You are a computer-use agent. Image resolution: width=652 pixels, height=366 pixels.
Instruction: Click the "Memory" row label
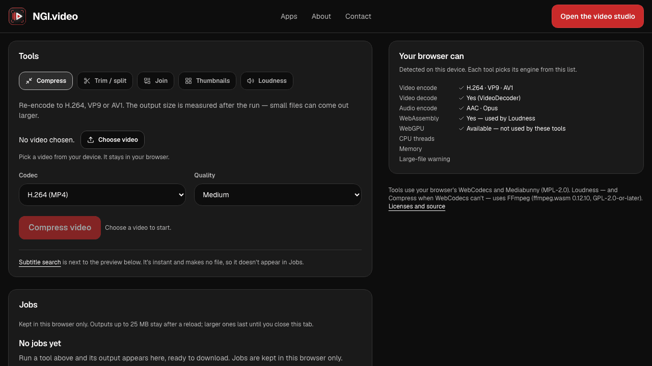pyautogui.click(x=411, y=149)
